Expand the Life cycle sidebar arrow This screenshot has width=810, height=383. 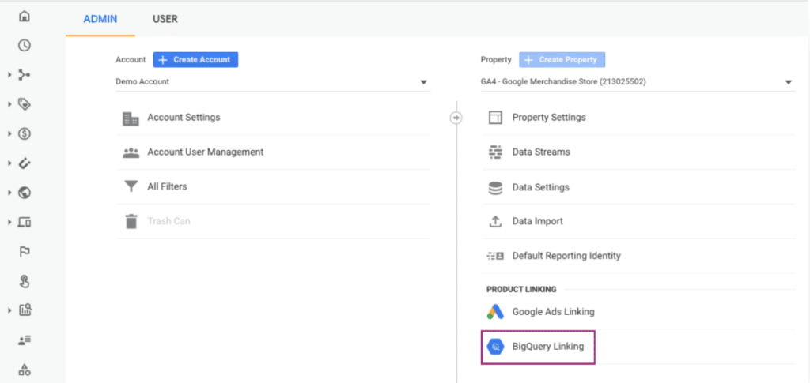(9, 75)
